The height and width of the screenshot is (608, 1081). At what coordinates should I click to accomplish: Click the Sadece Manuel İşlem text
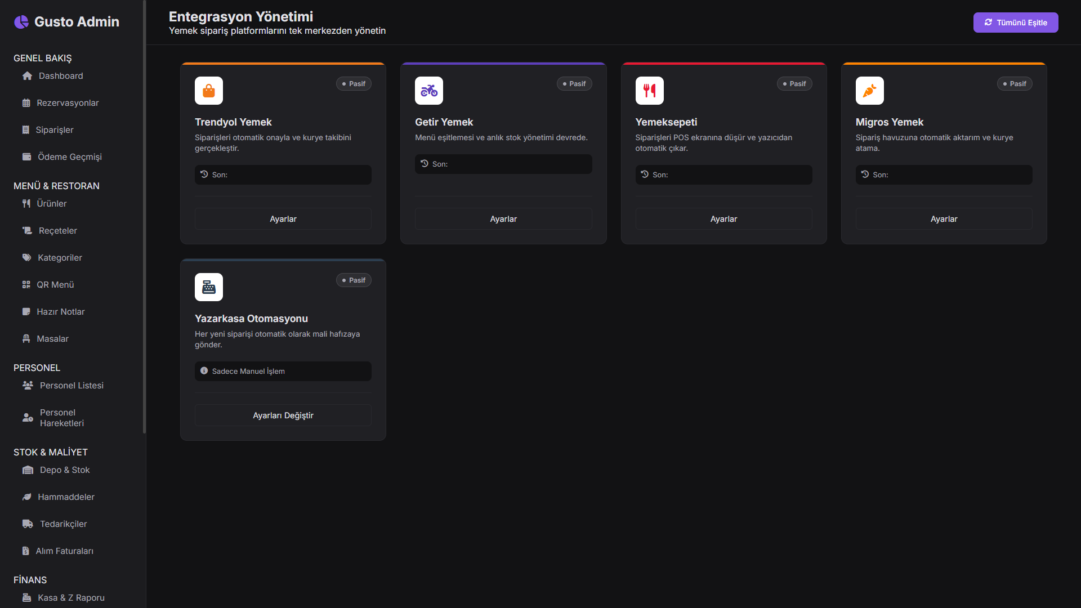(248, 372)
